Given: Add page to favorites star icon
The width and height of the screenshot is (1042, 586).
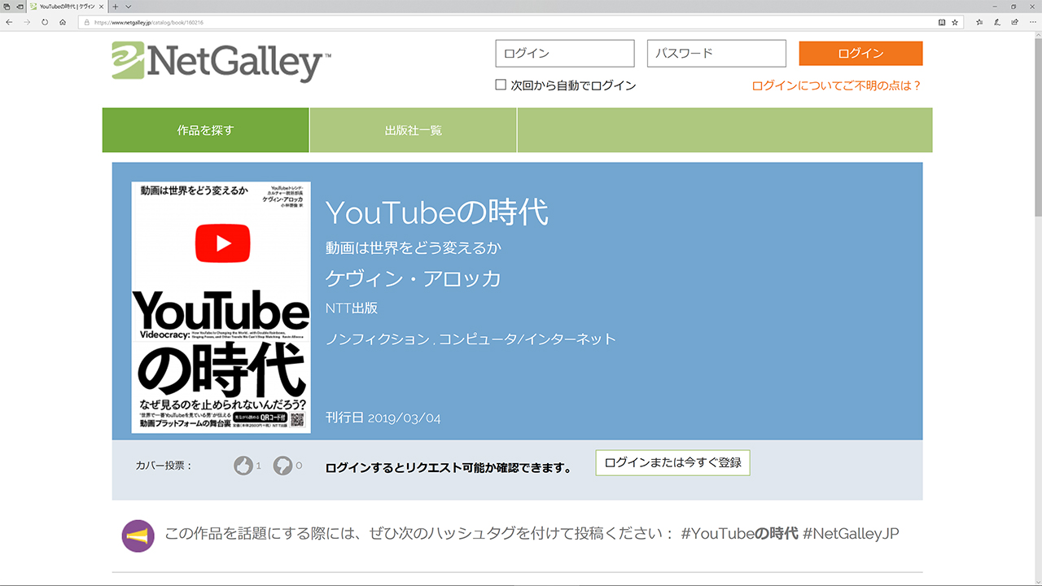Looking at the screenshot, I should 955,22.
